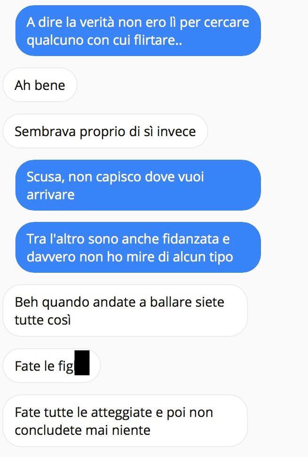Click the 'Beh quando andate a ballare' bubble

pos(125,310)
